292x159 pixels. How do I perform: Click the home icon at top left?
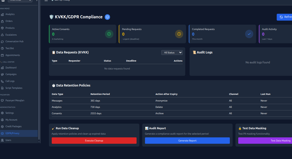pos(3,1)
